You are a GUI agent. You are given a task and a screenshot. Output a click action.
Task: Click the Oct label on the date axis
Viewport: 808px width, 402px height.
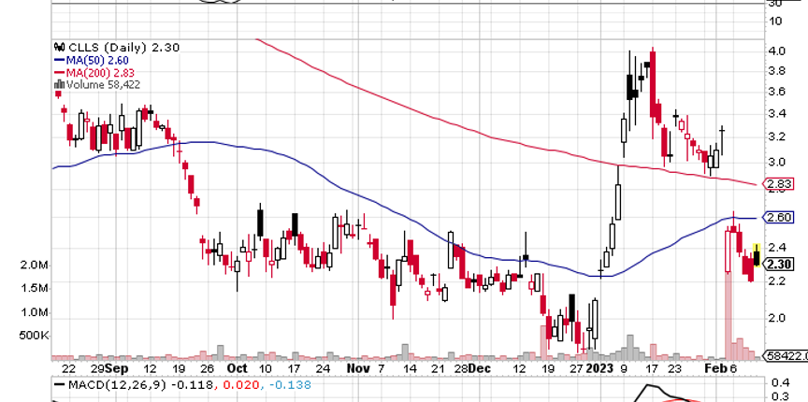tap(238, 369)
